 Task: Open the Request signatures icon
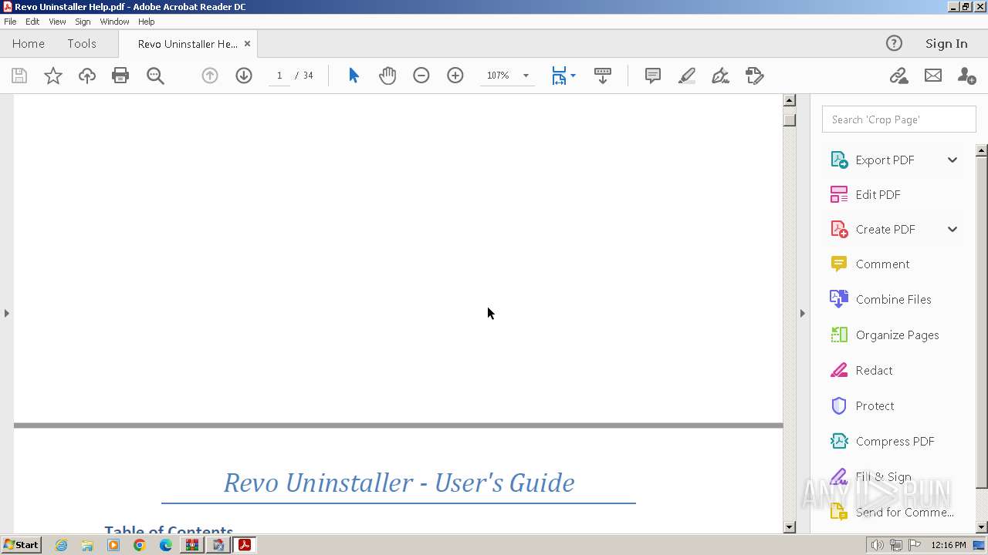click(755, 76)
